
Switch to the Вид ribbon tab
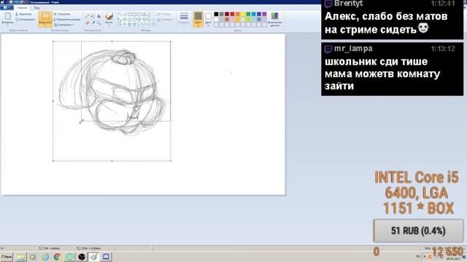36,8
